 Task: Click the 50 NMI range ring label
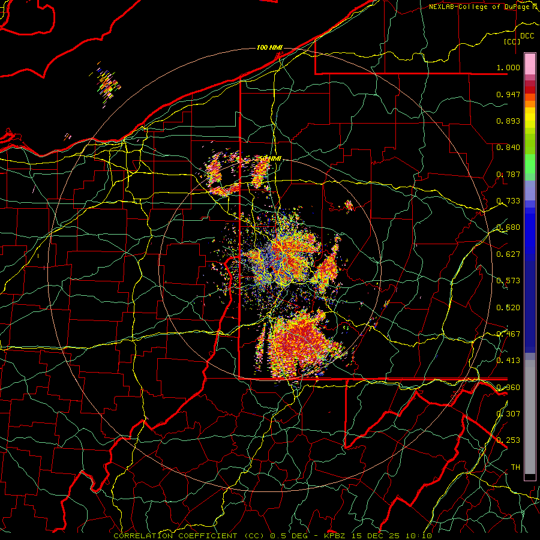click(x=271, y=159)
